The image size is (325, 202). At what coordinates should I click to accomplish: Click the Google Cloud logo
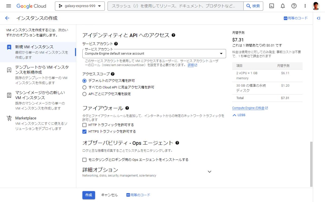(x=31, y=6)
